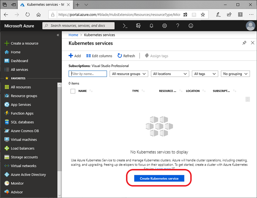Click Add in the toolbar
The height and width of the screenshot is (198, 257).
point(74,56)
